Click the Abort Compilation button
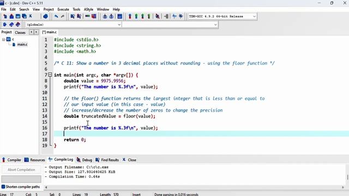The width and height of the screenshot is (349, 196). coord(21,169)
